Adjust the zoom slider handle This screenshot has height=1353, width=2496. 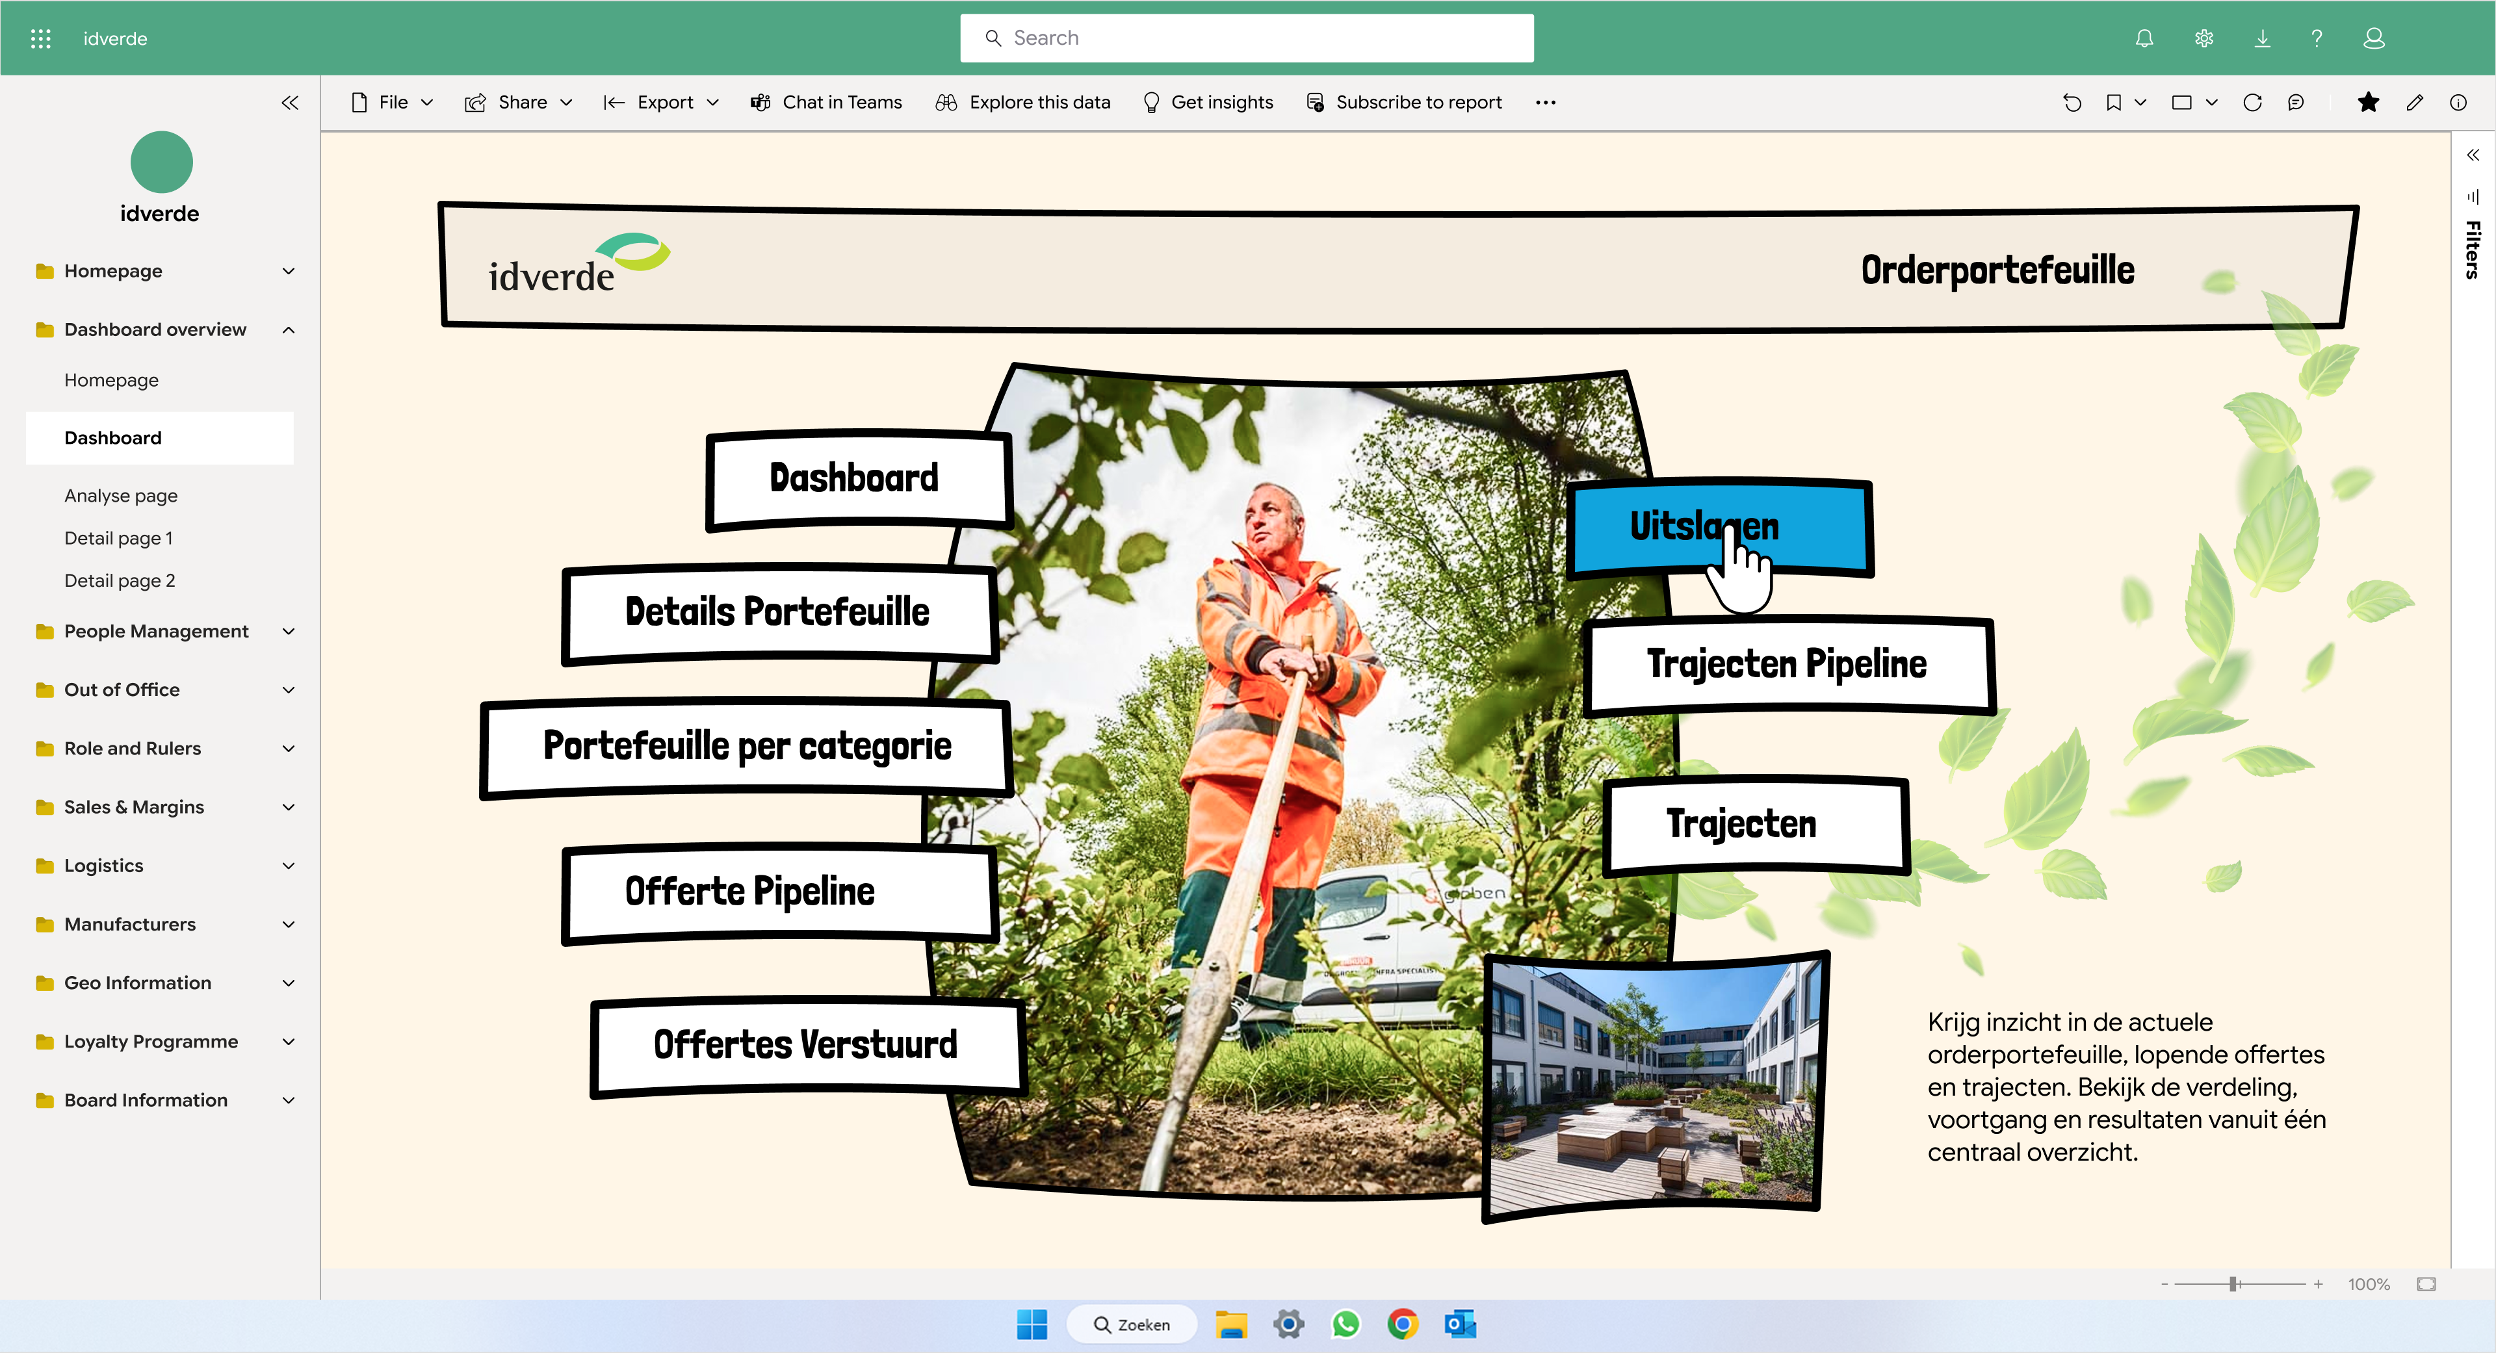click(2233, 1283)
